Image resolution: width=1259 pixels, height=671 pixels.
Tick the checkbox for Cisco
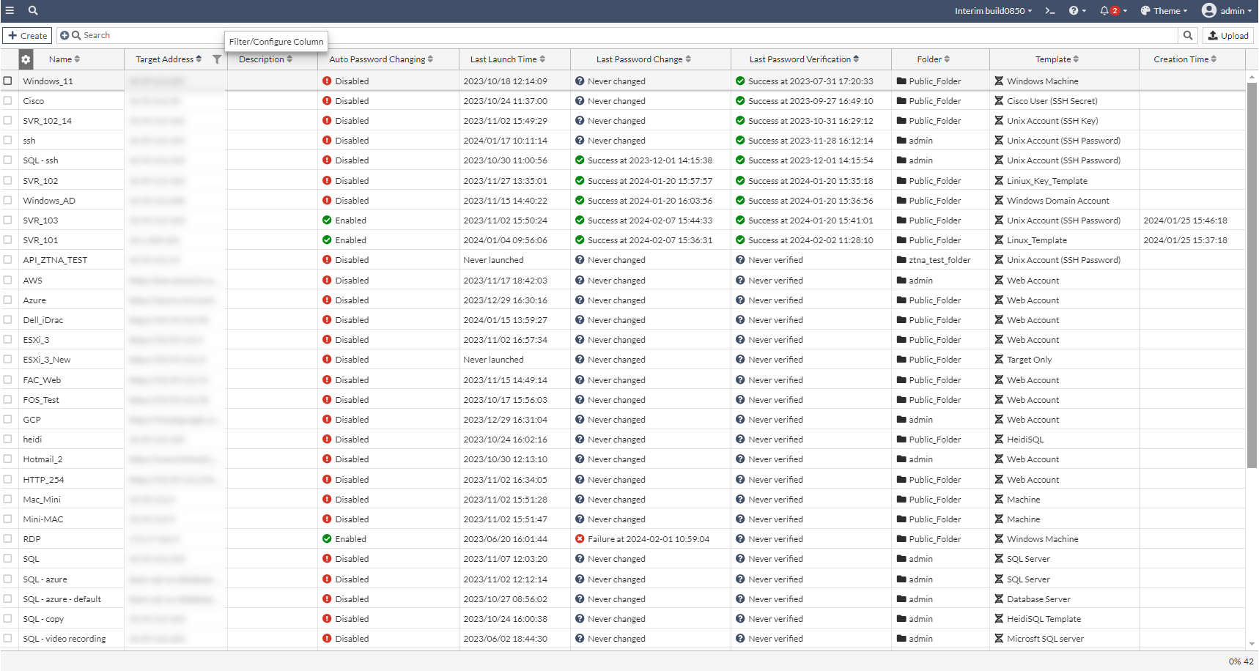[x=7, y=100]
